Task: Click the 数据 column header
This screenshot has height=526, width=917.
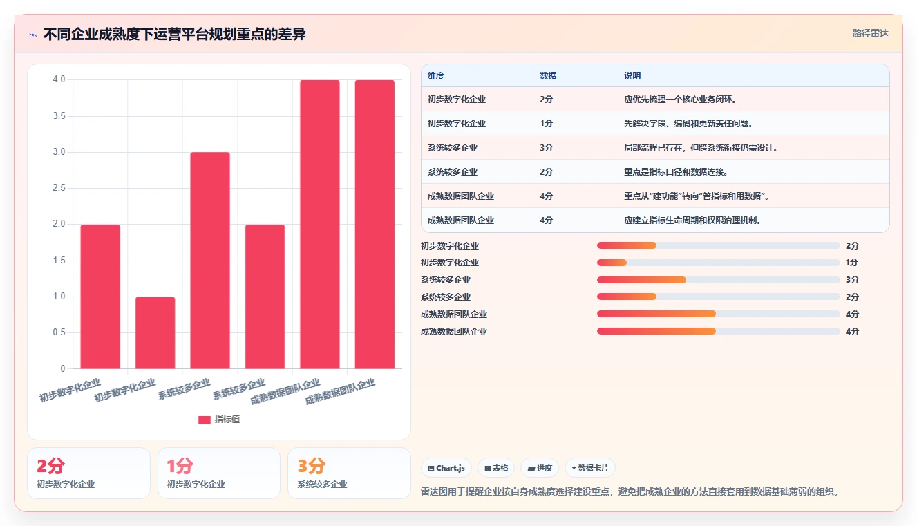Action: 548,75
